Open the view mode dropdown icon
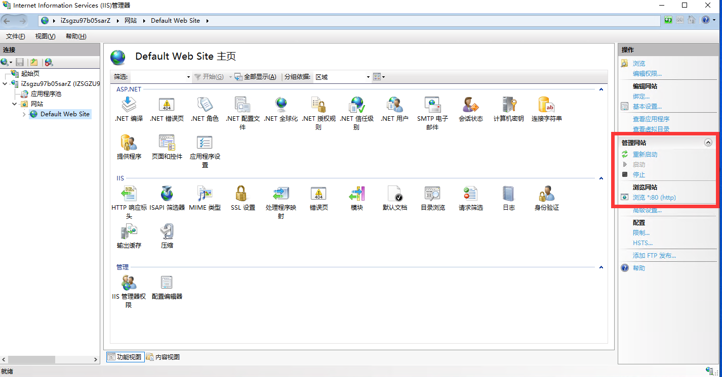Image resolution: width=722 pixels, height=377 pixels. (379, 77)
